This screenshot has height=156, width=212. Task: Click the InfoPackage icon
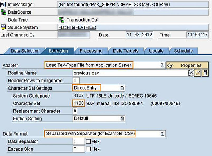tap(4, 5)
